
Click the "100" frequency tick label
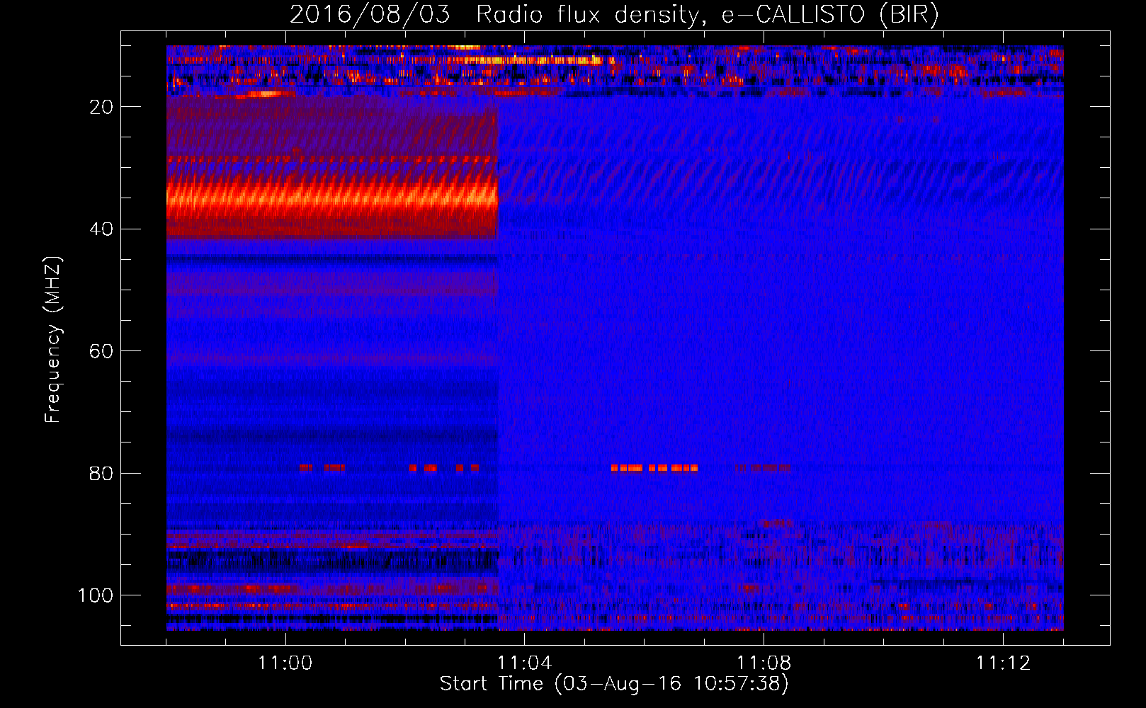click(x=96, y=595)
